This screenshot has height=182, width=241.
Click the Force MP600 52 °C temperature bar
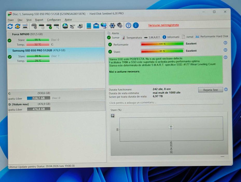tap(38, 44)
